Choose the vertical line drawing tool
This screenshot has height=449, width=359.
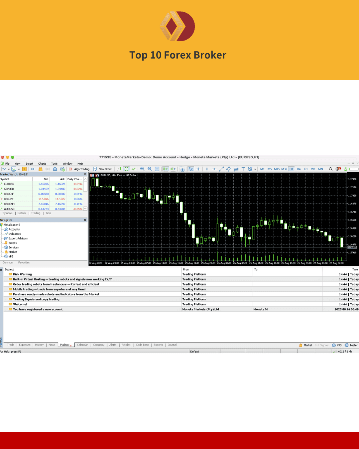(207, 169)
